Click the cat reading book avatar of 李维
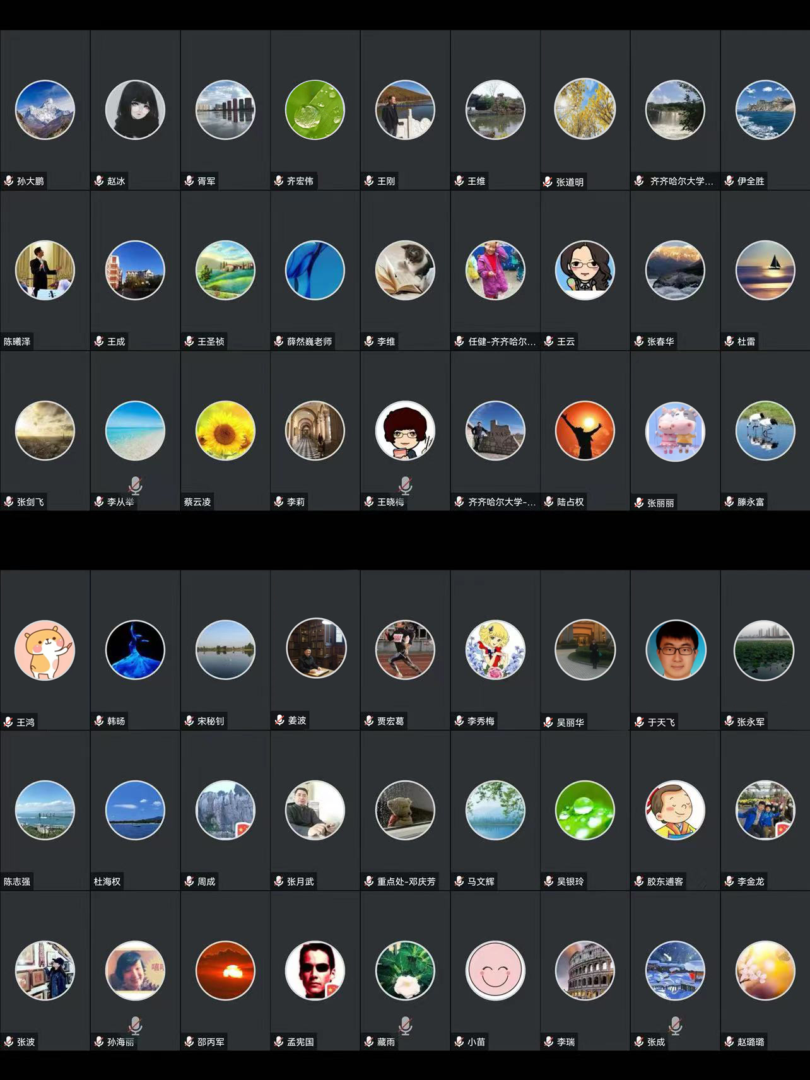The image size is (810, 1080). [405, 270]
